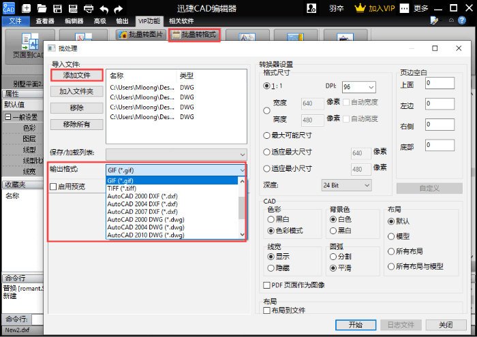Choose 分割 for 圆弧
Image resolution: width=477 pixels, height=337 pixels.
pos(333,257)
